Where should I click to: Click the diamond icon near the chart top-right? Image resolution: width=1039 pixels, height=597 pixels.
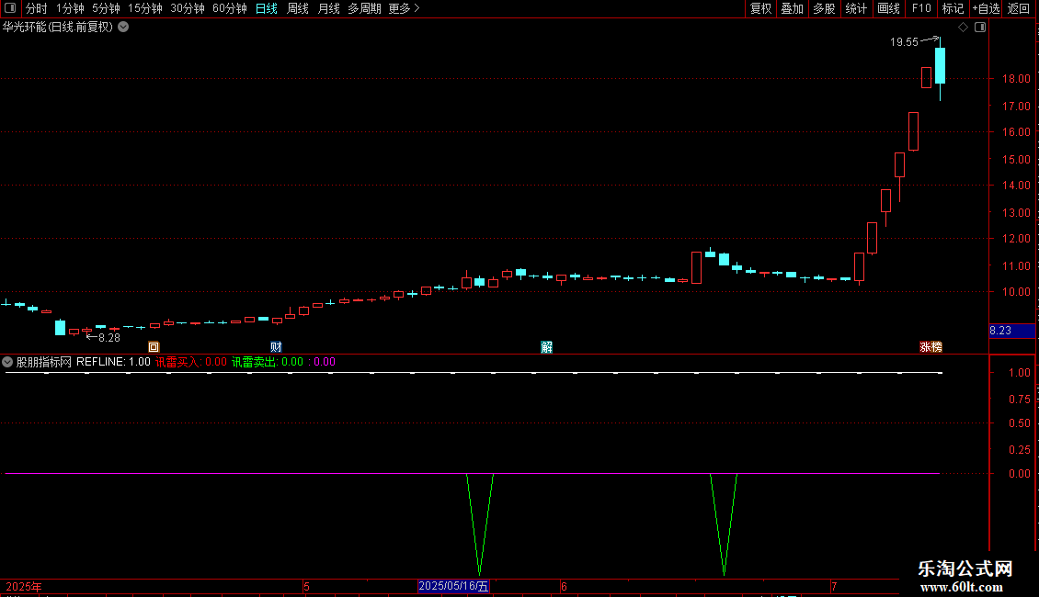point(963,28)
